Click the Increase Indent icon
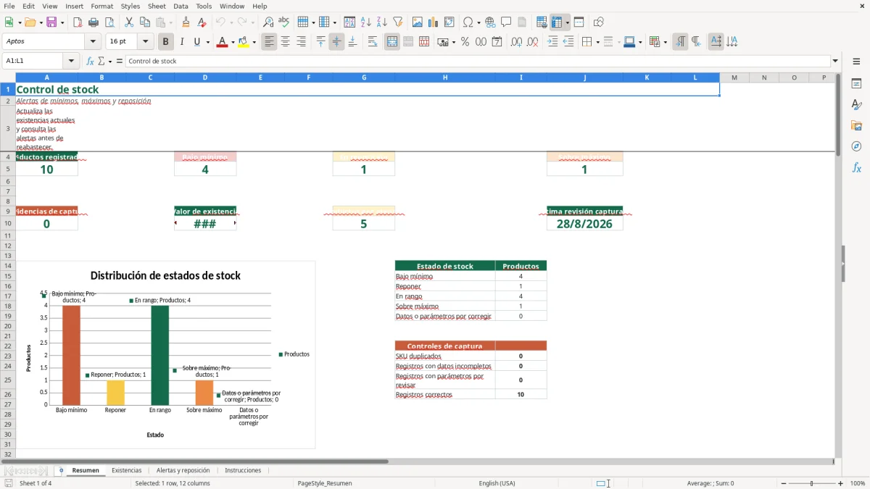The image size is (870, 489). pos(552,42)
